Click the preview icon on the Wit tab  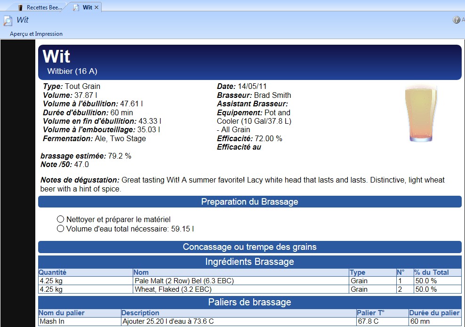pos(76,8)
